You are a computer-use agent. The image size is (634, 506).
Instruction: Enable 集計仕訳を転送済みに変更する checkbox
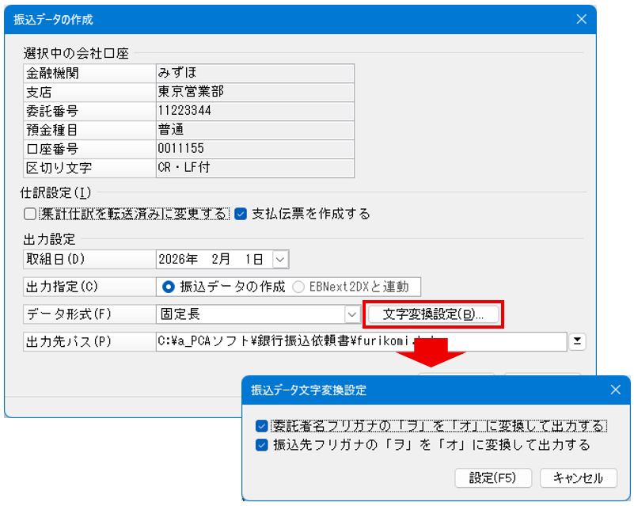tap(30, 214)
